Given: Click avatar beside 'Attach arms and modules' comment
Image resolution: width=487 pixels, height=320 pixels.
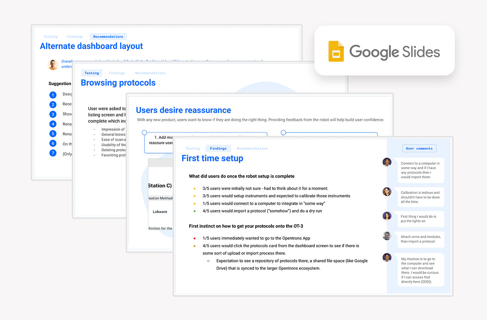Looking at the screenshot, I should [387, 236].
